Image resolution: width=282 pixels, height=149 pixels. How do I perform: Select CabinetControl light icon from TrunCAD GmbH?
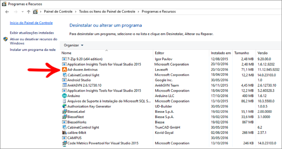pyautogui.click(x=64, y=127)
